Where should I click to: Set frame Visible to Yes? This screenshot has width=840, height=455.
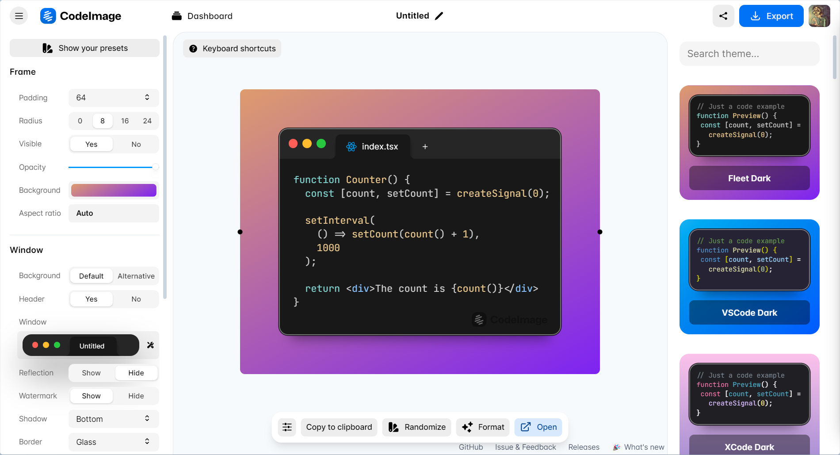(92, 144)
